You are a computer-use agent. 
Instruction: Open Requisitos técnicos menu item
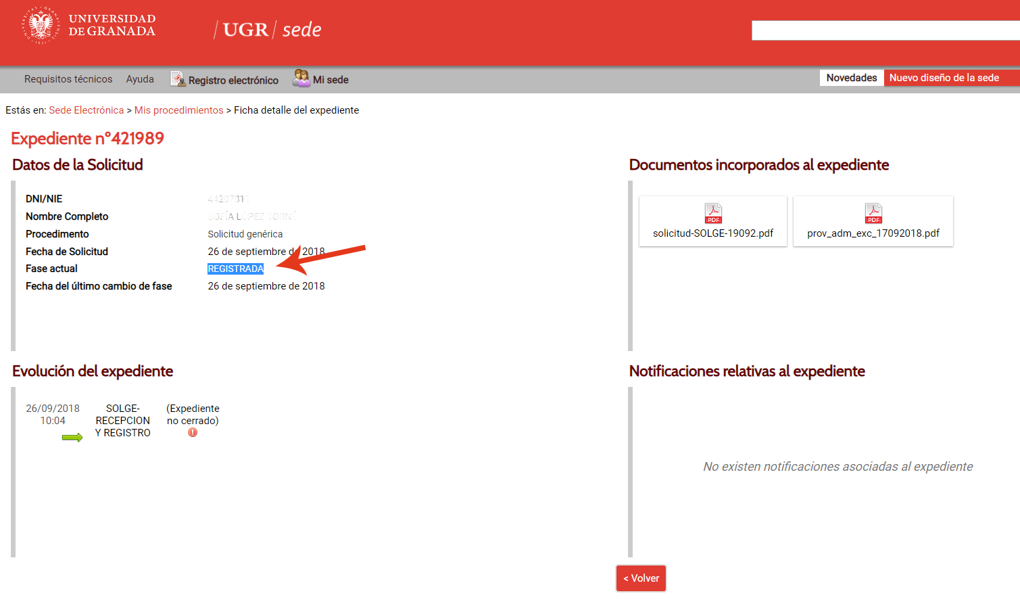(x=68, y=79)
